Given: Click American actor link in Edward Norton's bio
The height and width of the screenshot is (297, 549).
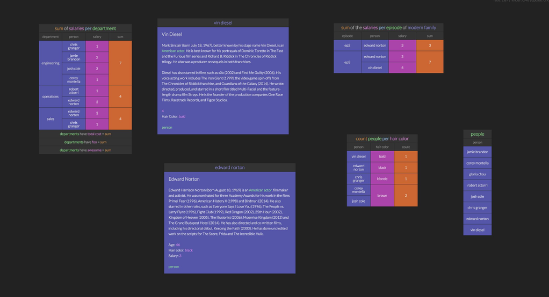Looking at the screenshot, I should click(260, 190).
